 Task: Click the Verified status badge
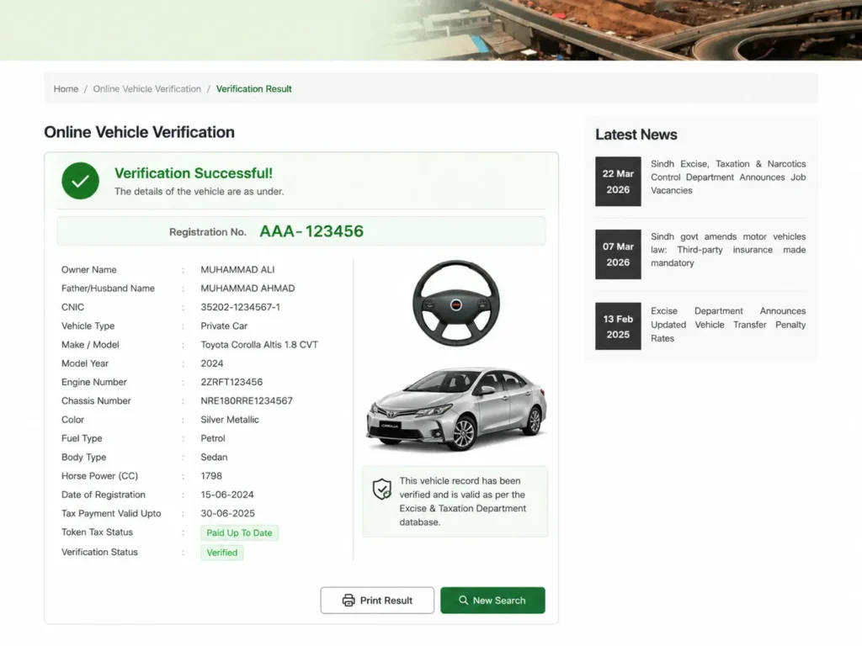click(x=222, y=553)
